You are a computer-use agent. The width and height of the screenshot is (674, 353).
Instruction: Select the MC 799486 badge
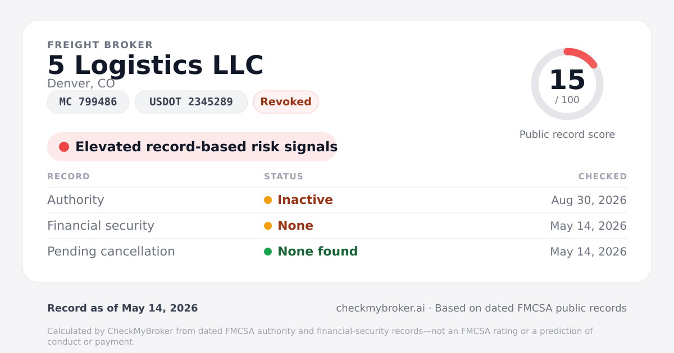point(88,102)
